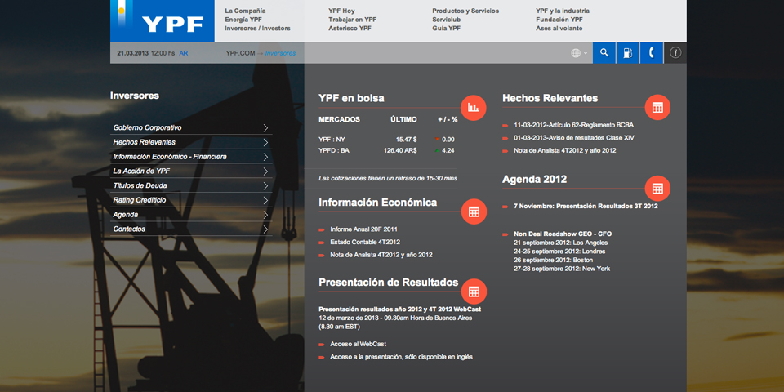Image resolution: width=784 pixels, height=392 pixels.
Task: Click the AR country link
Action: click(x=184, y=53)
